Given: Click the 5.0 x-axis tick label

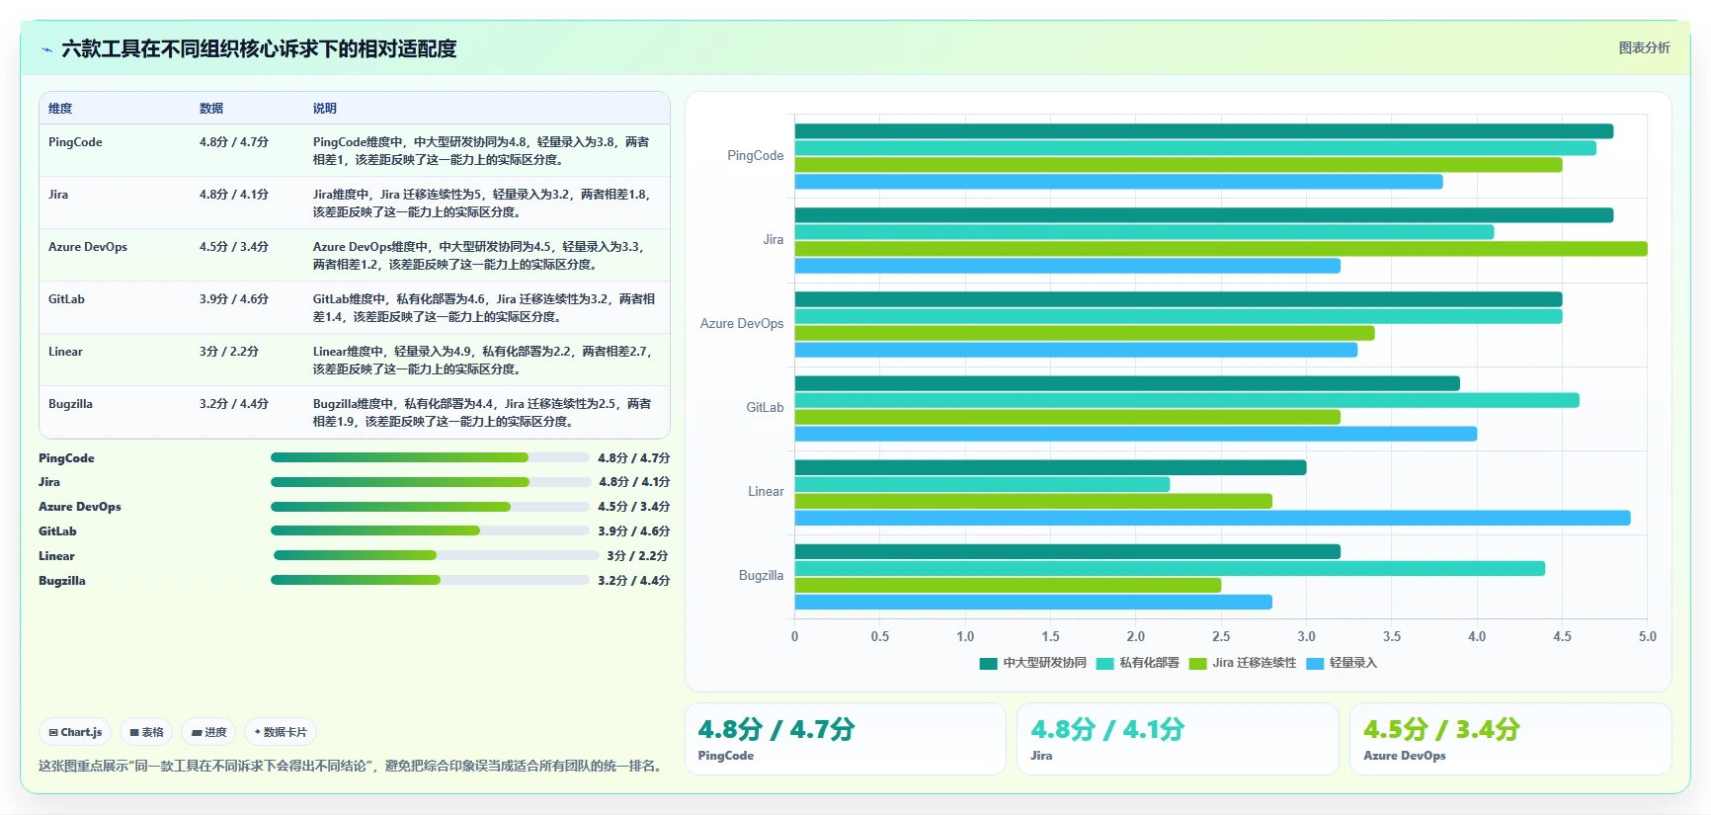Looking at the screenshot, I should pyautogui.click(x=1648, y=637).
